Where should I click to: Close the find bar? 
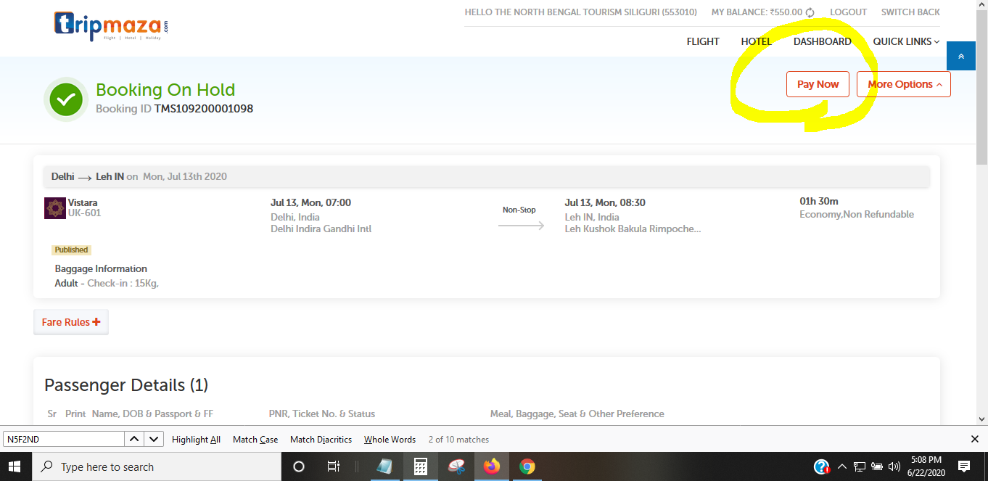[975, 439]
